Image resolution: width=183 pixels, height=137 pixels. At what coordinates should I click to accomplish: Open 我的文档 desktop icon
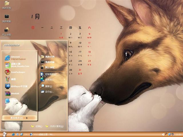7,5
